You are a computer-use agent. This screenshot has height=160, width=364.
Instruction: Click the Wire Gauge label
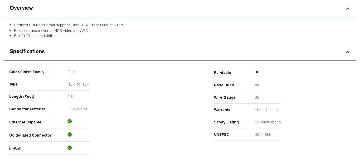click(x=225, y=98)
